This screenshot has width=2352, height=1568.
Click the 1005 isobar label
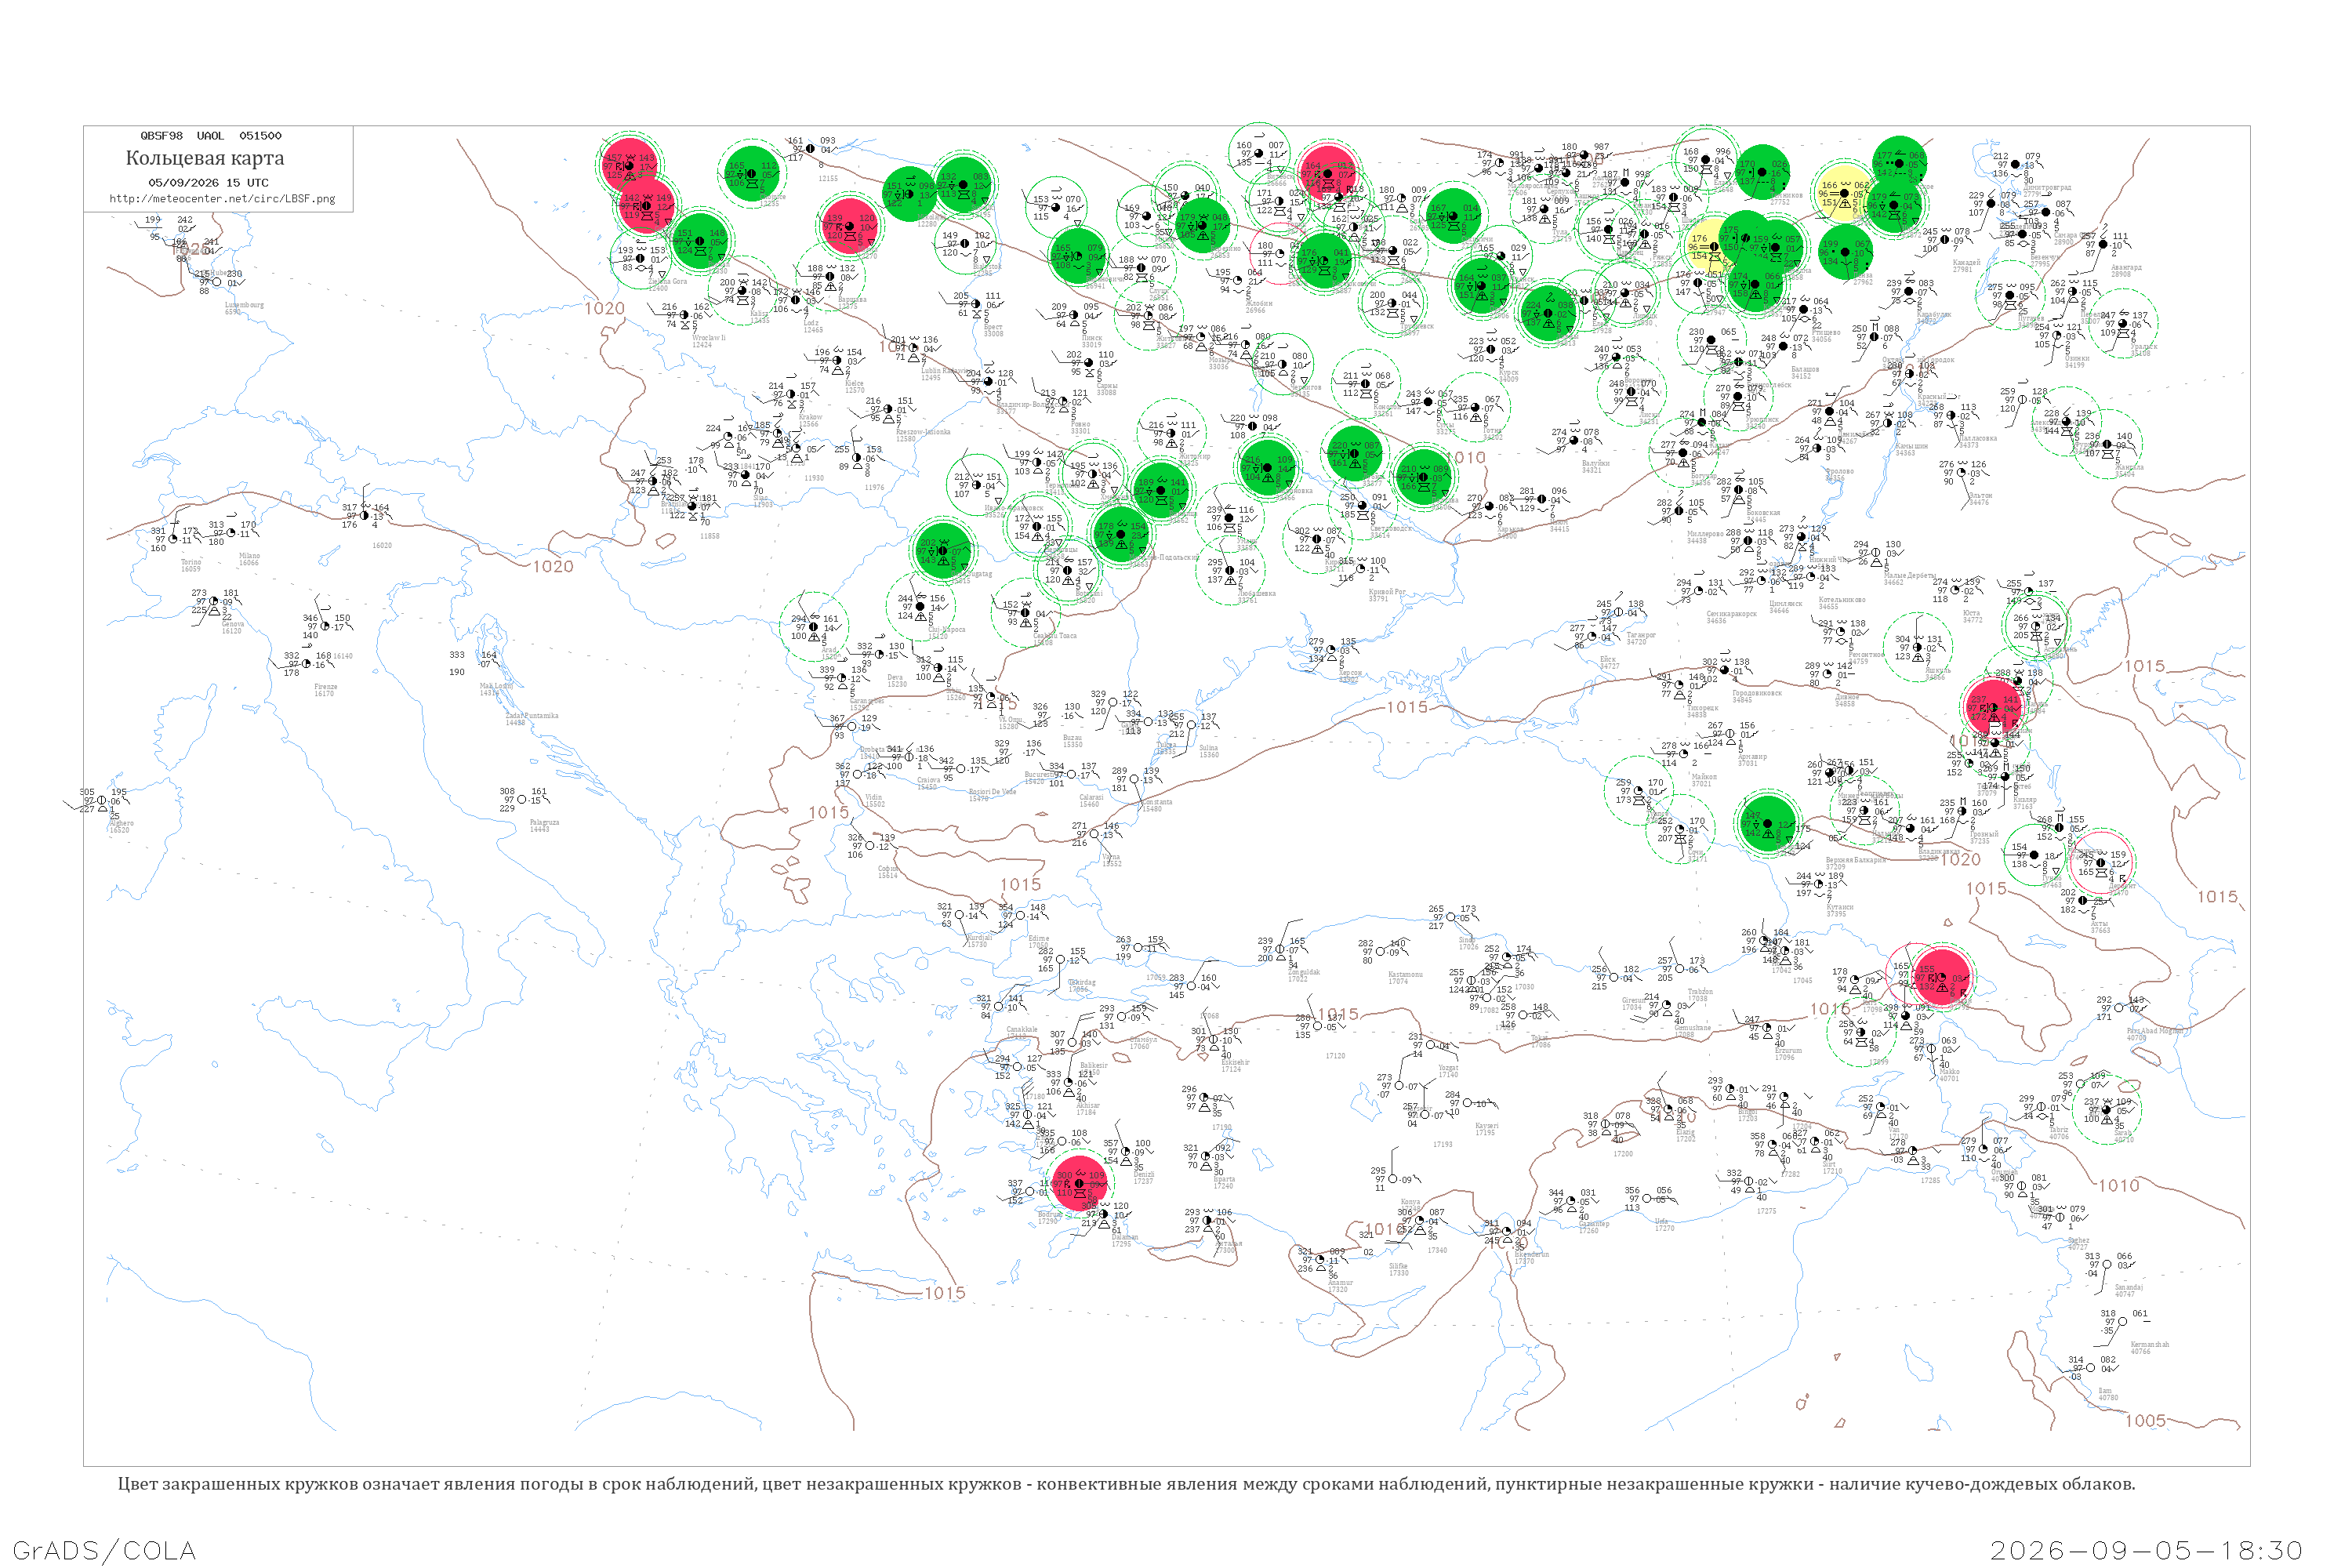tap(2145, 1421)
